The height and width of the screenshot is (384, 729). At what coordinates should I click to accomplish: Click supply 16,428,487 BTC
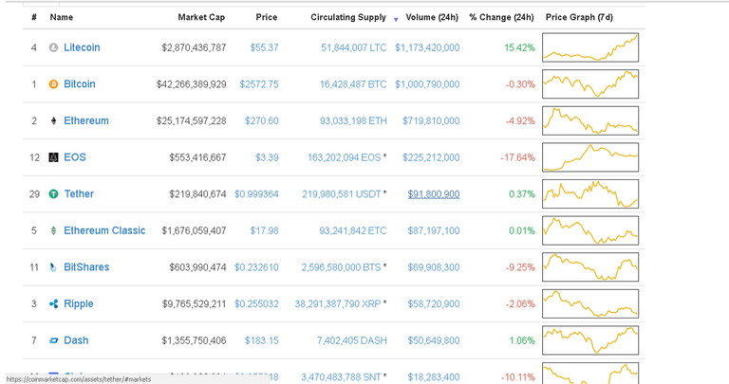353,84
